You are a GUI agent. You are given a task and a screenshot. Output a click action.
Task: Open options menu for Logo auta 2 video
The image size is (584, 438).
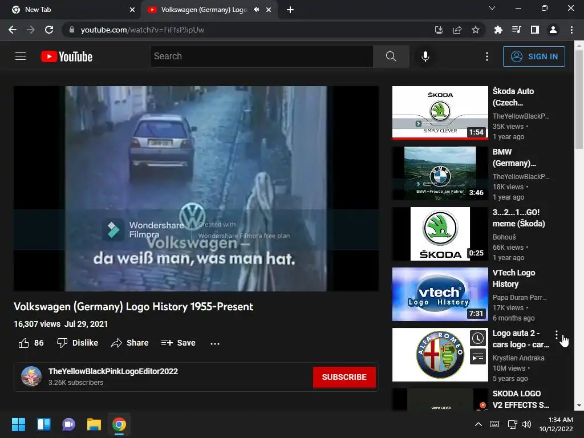coord(557,334)
